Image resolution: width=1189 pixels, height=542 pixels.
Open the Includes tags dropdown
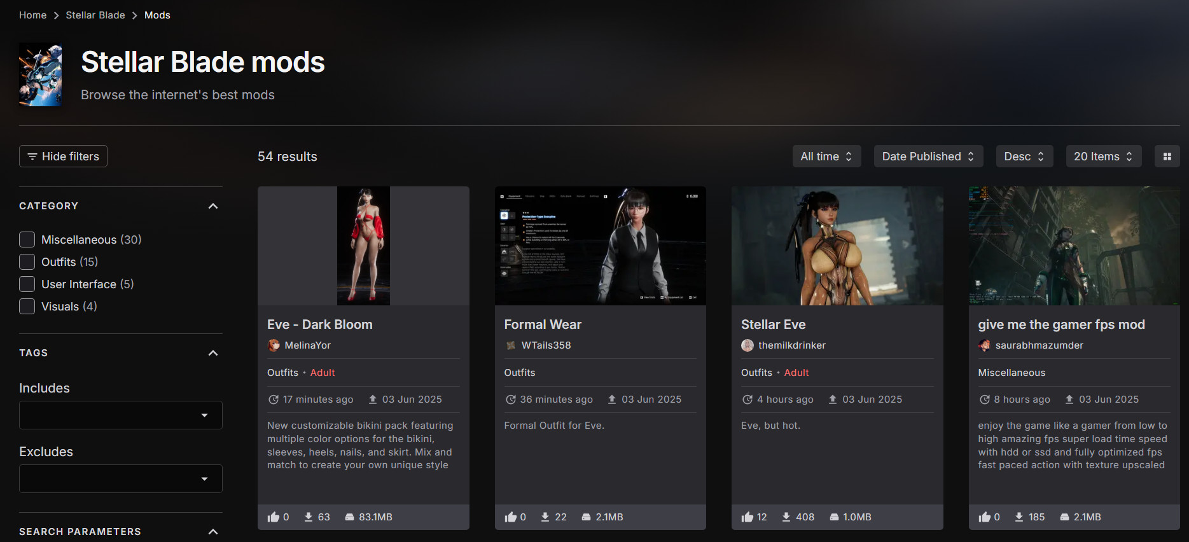[x=121, y=415]
